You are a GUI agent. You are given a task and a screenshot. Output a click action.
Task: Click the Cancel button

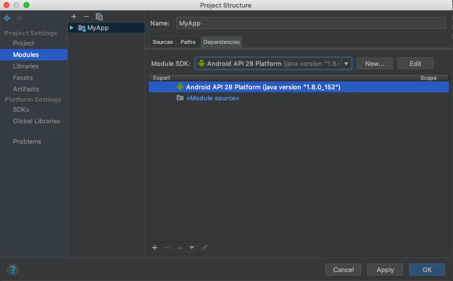pyautogui.click(x=343, y=270)
